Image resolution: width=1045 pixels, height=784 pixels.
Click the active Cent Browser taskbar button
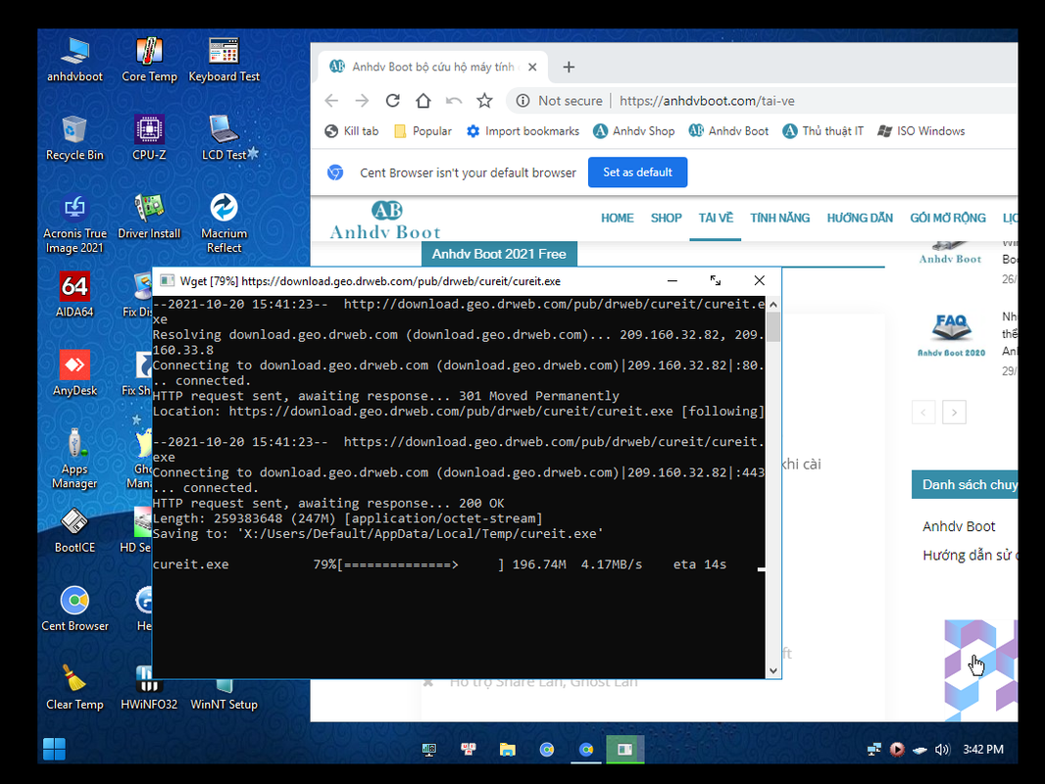(x=586, y=750)
